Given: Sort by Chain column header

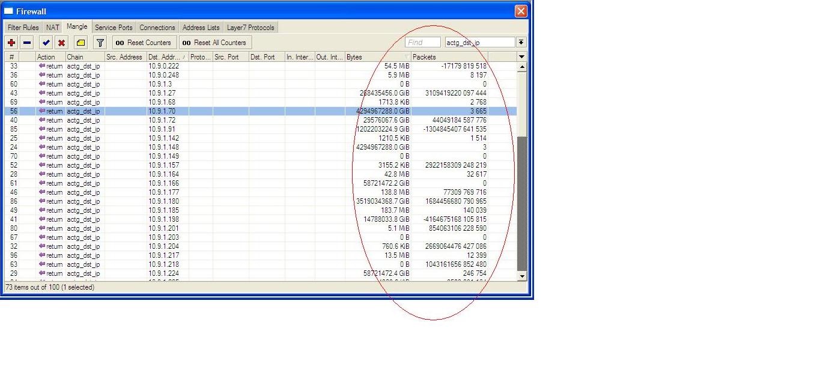Looking at the screenshot, I should point(85,57).
